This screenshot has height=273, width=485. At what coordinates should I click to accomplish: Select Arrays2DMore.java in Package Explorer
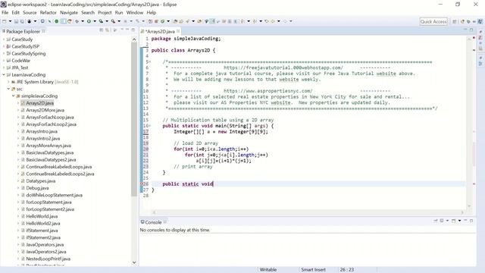click(x=45, y=110)
